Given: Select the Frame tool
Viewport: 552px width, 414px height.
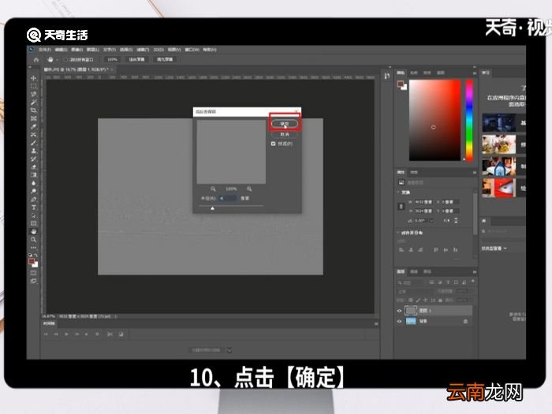Looking at the screenshot, I should [33, 118].
